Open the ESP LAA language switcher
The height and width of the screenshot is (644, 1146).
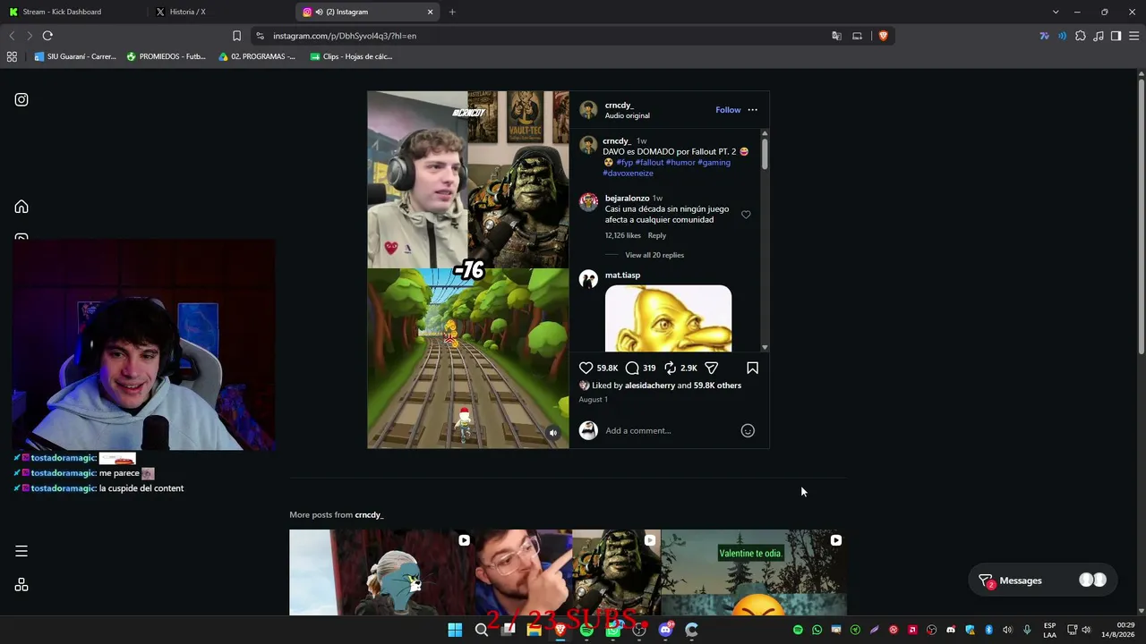click(1049, 630)
